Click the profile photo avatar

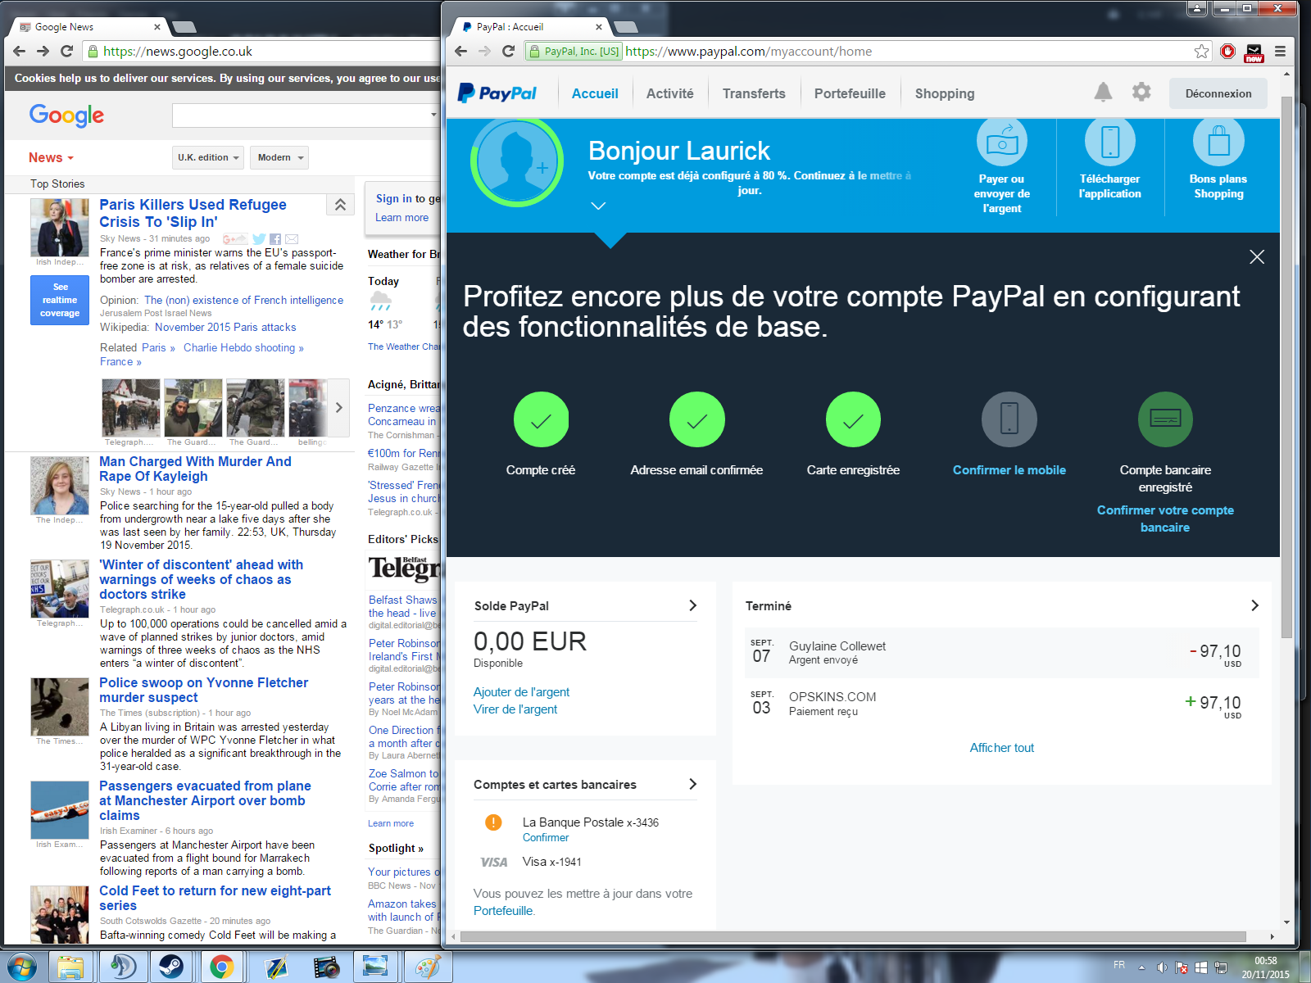point(516,162)
